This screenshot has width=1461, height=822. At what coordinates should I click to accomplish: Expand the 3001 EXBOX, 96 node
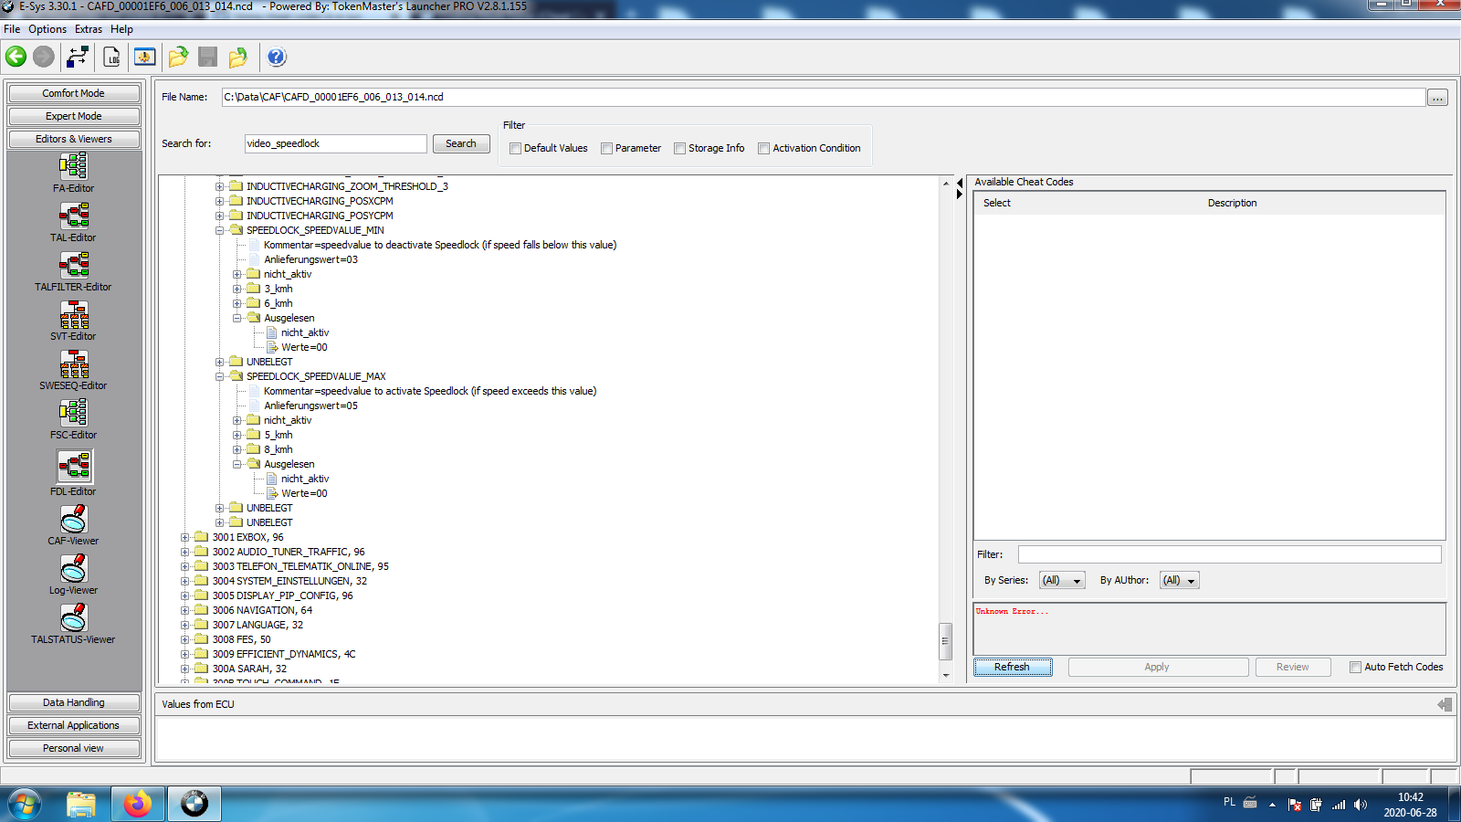click(185, 537)
